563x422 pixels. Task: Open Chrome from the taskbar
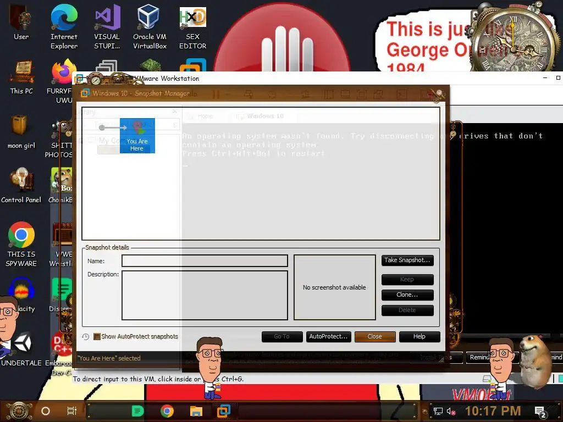click(x=167, y=411)
